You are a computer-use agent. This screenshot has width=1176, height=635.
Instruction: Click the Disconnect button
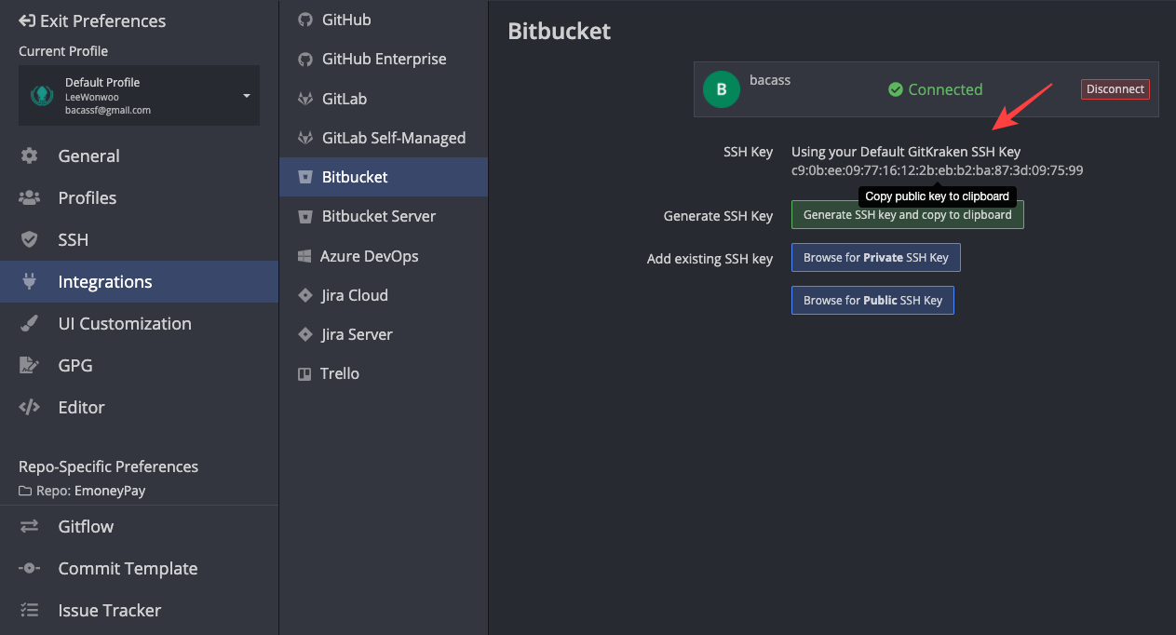[1115, 89]
